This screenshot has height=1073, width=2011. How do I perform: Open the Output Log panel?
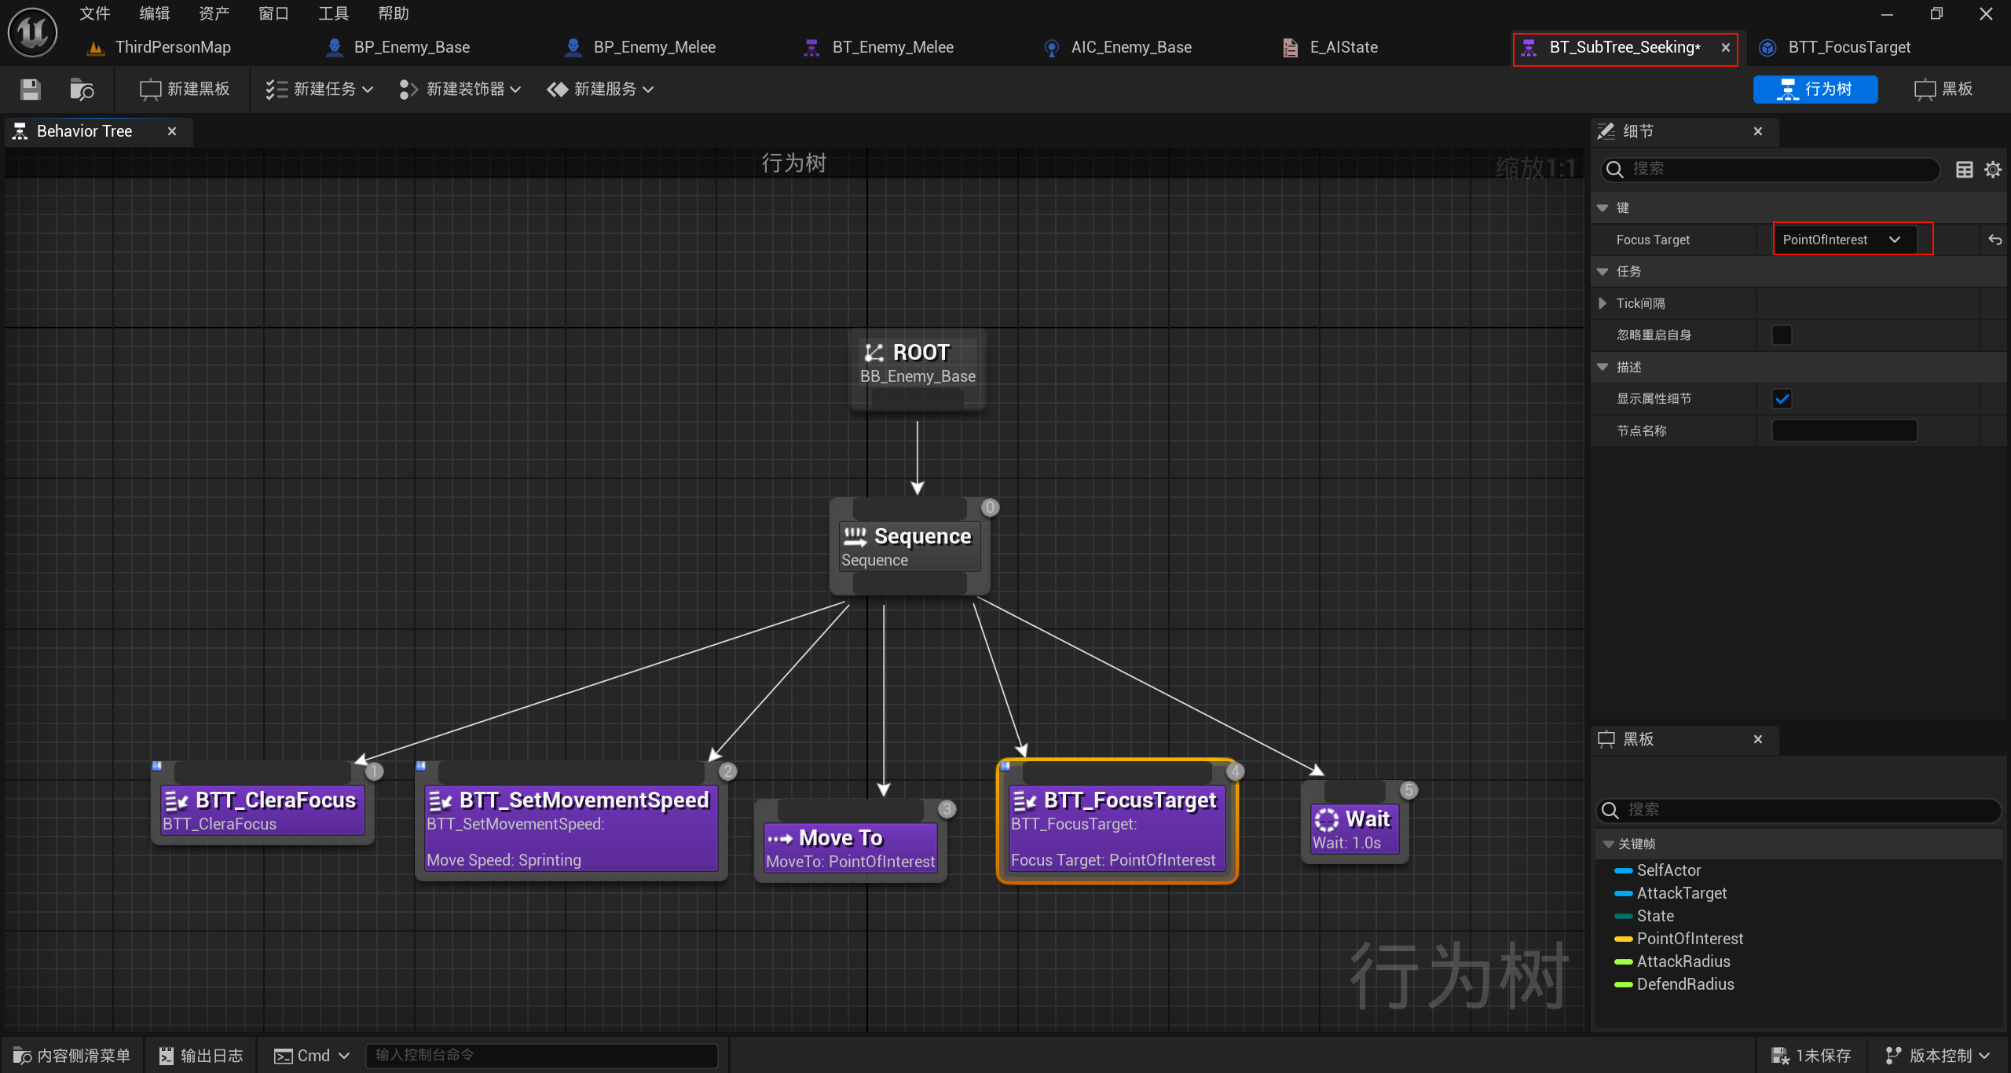point(201,1055)
